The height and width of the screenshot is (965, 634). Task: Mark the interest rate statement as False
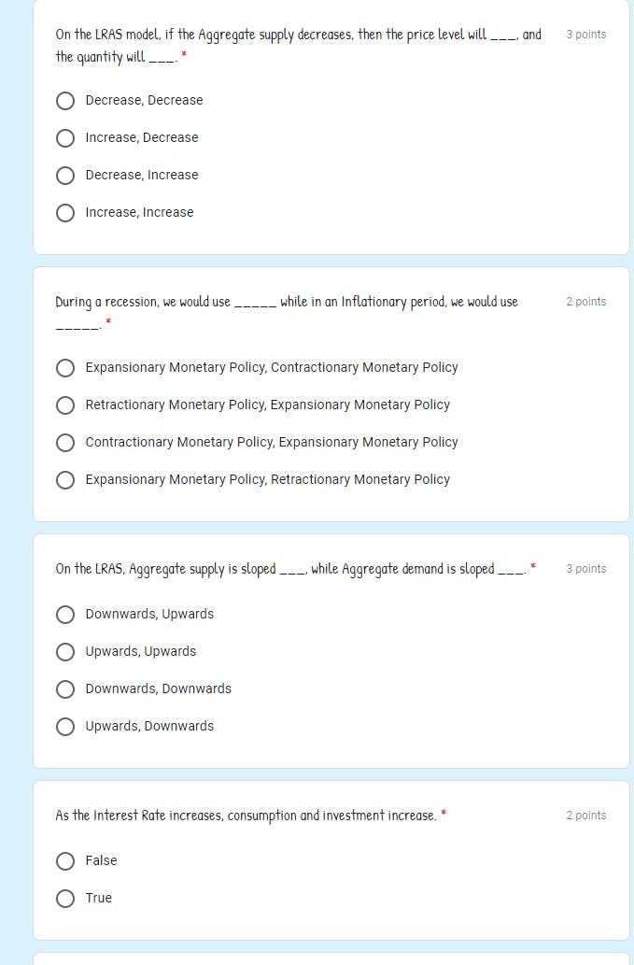coord(65,861)
